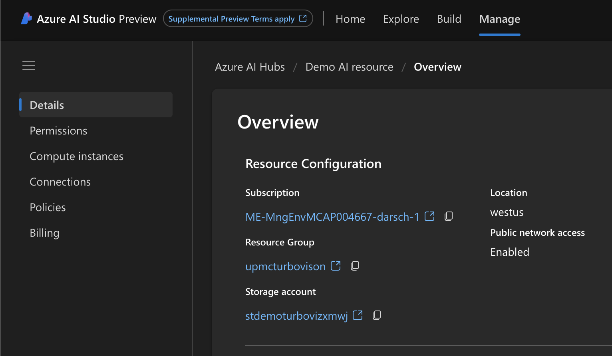Screen dimensions: 612x356
Task: Open Compute instances in the sidebar
Action: click(x=76, y=156)
